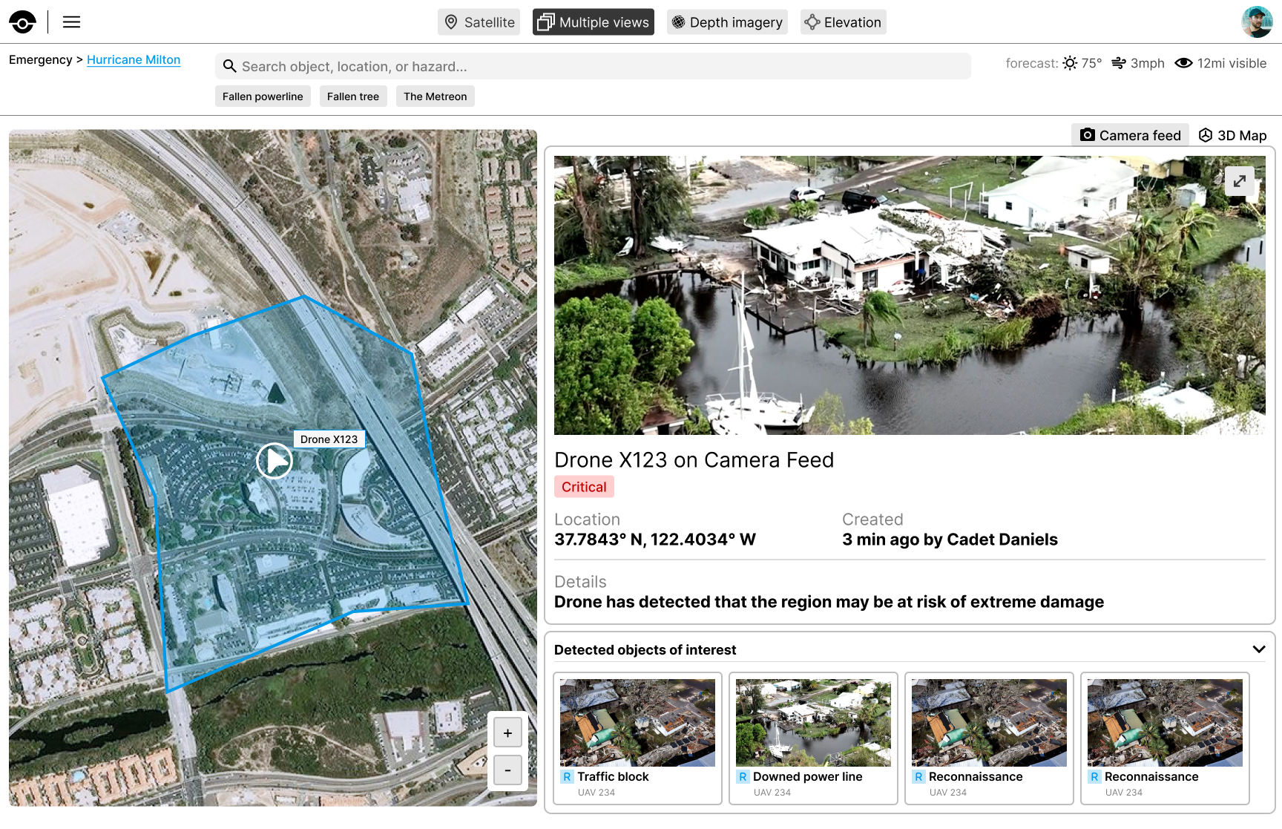Click the UAV 234 label under Traffic block
The height and width of the screenshot is (829, 1282).
[596, 793]
